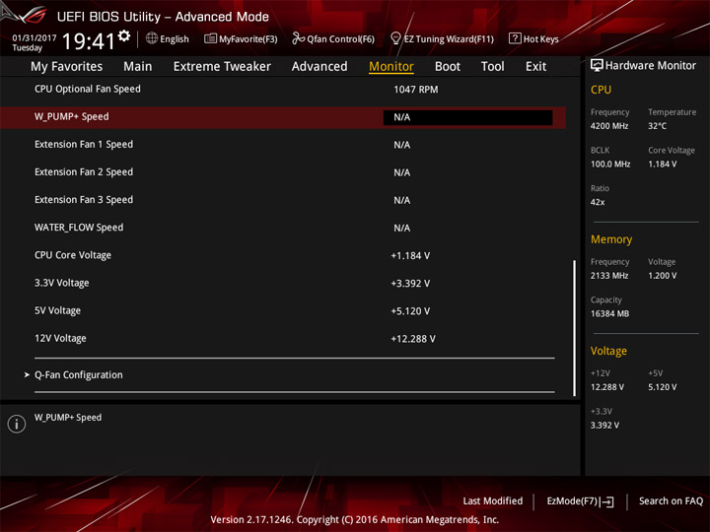Click the +12.288 V value
Viewport: 710px width, 532px height.
[x=413, y=339]
